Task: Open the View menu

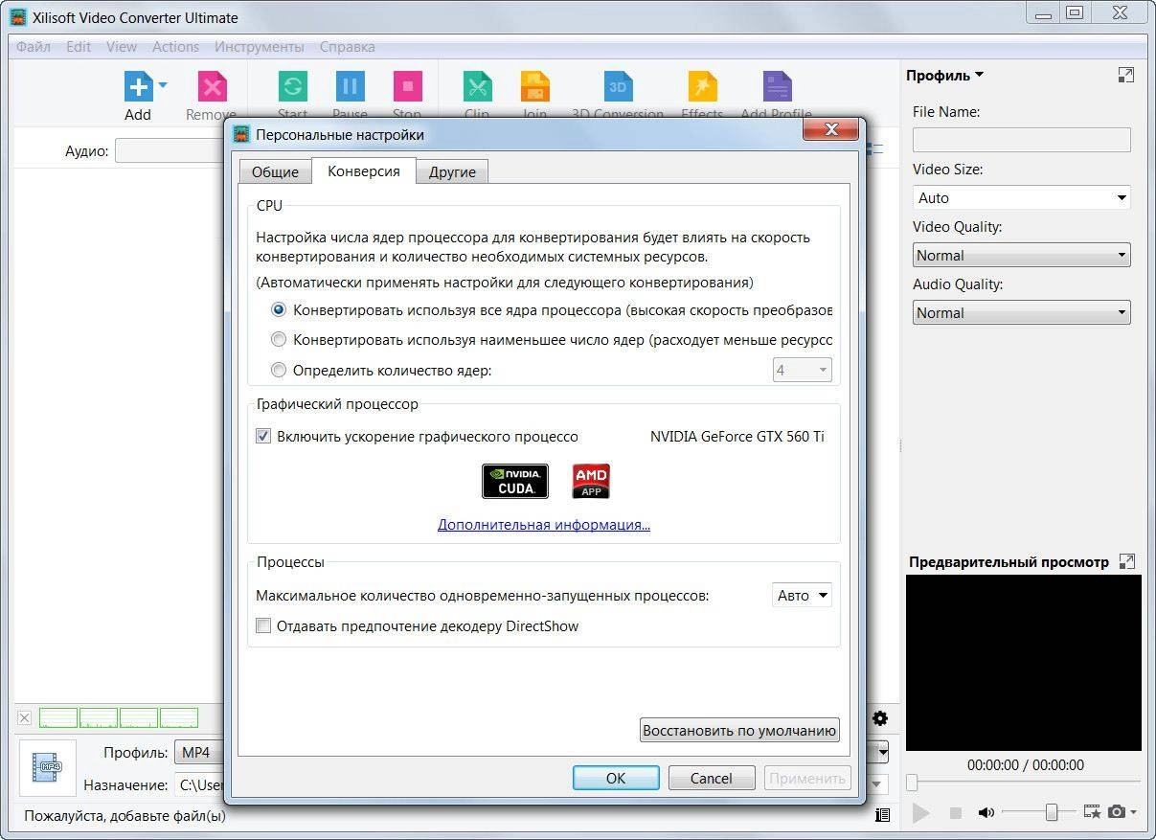Action: click(122, 46)
